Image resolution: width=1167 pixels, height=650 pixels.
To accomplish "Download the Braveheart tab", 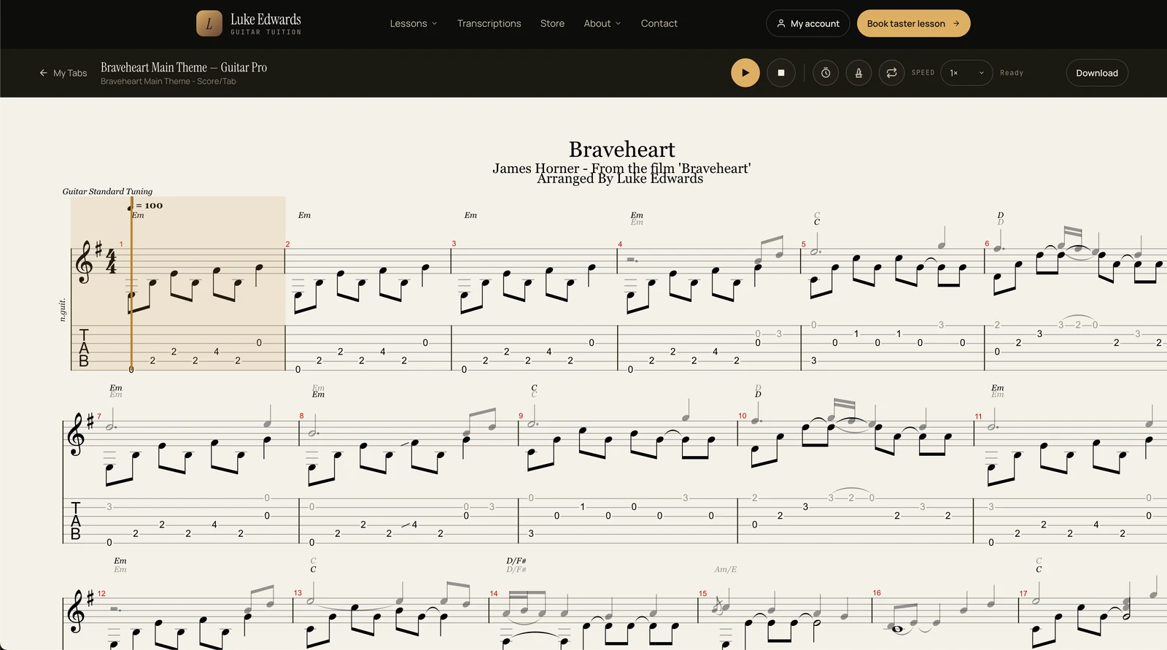I will [1097, 73].
